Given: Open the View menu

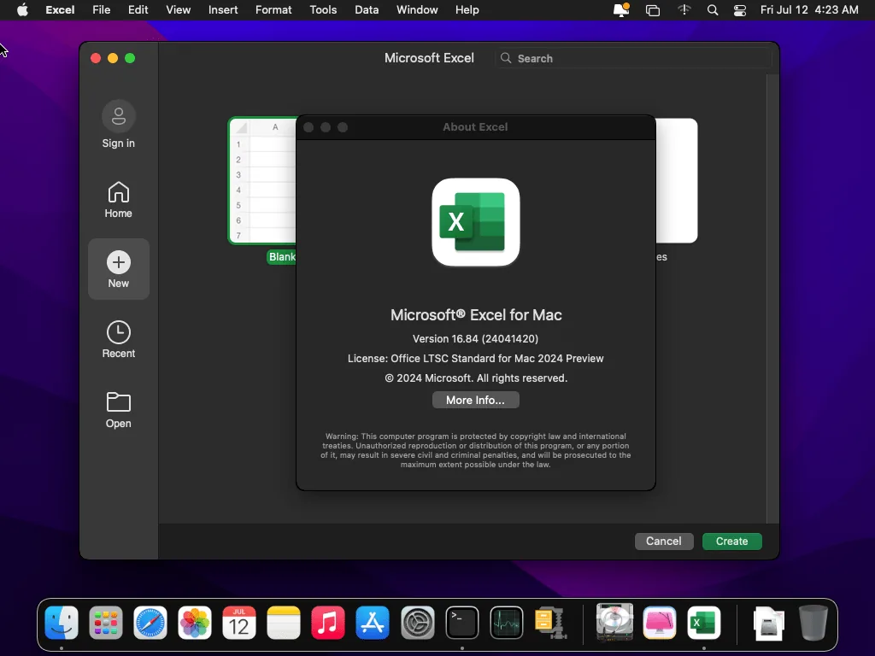Looking at the screenshot, I should pyautogui.click(x=178, y=10).
